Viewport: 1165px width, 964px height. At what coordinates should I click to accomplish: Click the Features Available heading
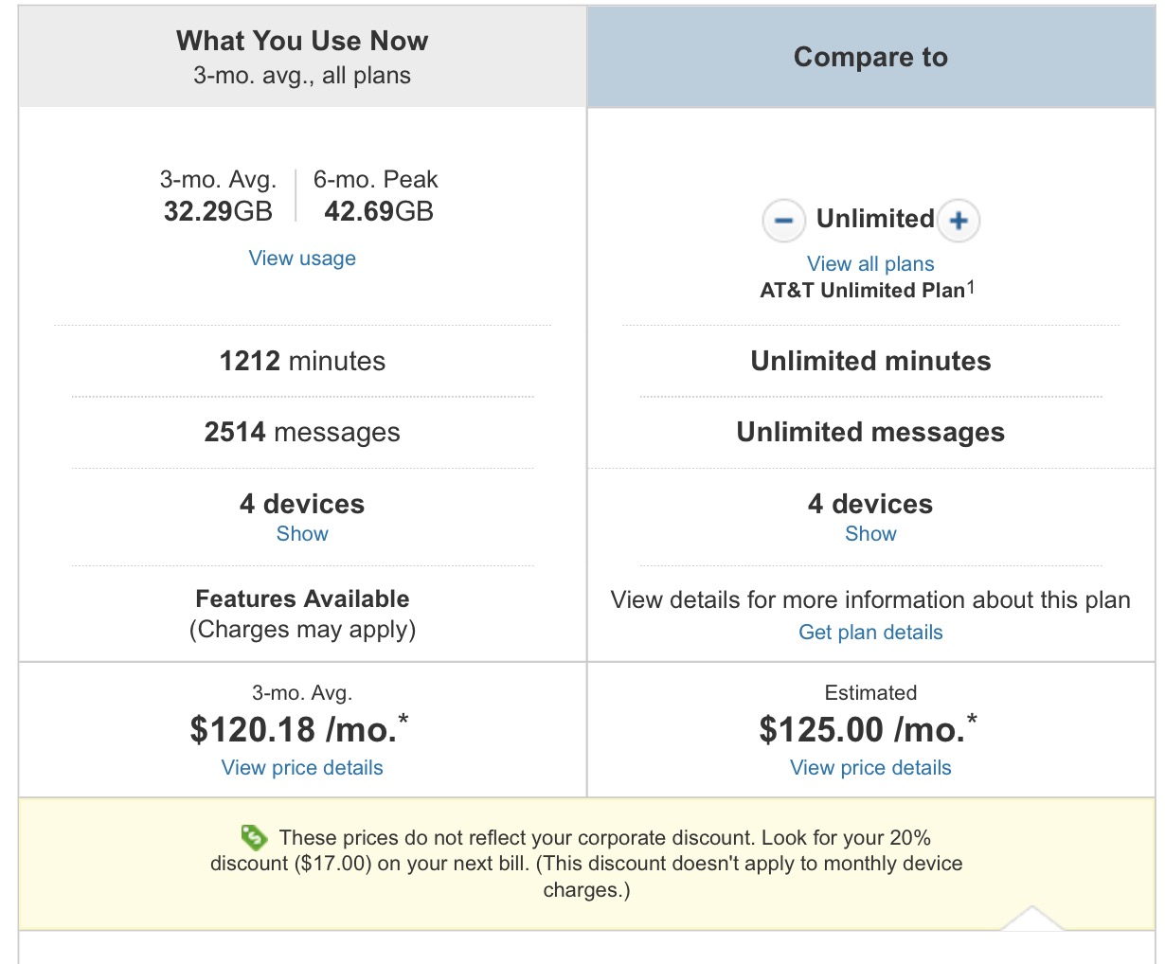click(302, 598)
